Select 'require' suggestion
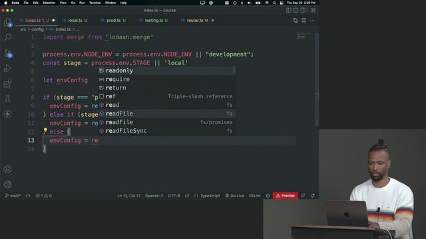Viewport: 426px width, 239px height. point(166,79)
